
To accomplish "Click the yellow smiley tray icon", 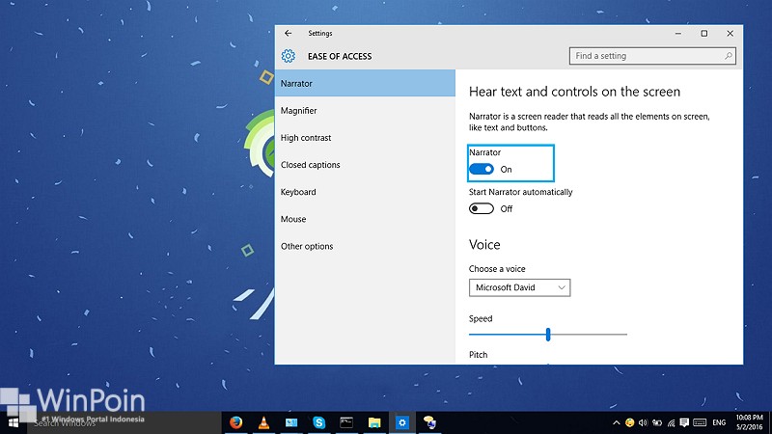I will tap(629, 422).
